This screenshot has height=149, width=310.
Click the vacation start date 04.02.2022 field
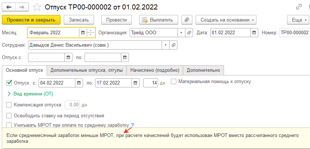57,83
